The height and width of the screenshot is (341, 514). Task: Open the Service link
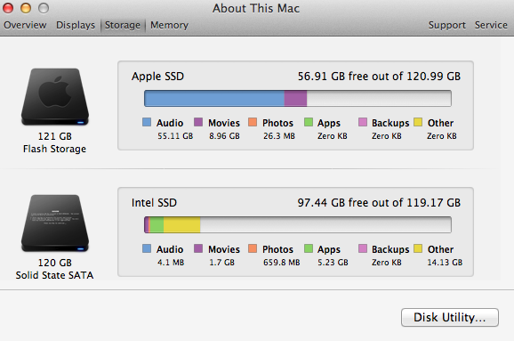(x=491, y=25)
